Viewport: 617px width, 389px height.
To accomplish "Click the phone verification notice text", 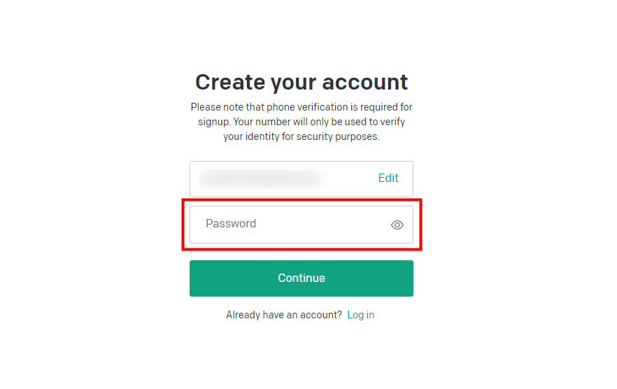I will point(302,122).
